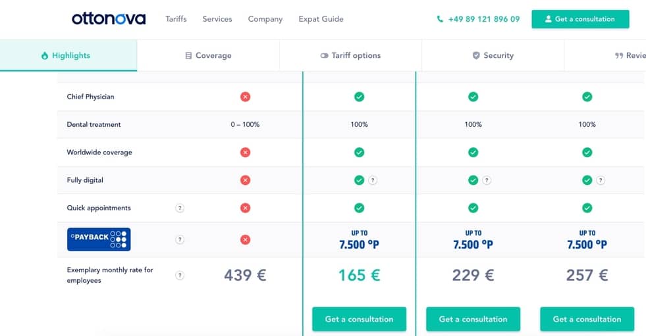
Task: Click the help icon beside Quick appointments
Action: pyautogui.click(x=180, y=208)
